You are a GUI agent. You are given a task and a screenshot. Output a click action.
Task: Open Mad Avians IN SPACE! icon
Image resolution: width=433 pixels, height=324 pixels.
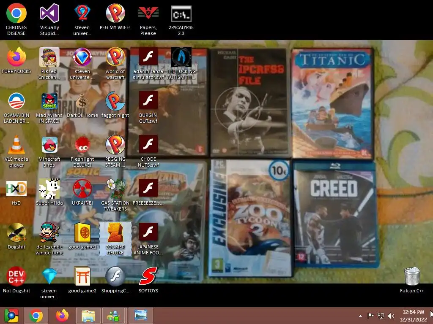tap(49, 108)
